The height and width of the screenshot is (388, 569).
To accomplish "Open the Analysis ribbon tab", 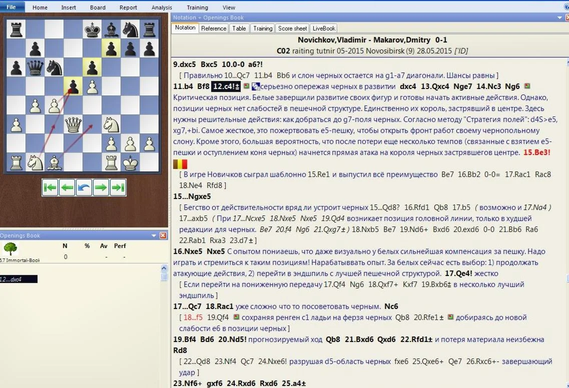I will [x=162, y=7].
